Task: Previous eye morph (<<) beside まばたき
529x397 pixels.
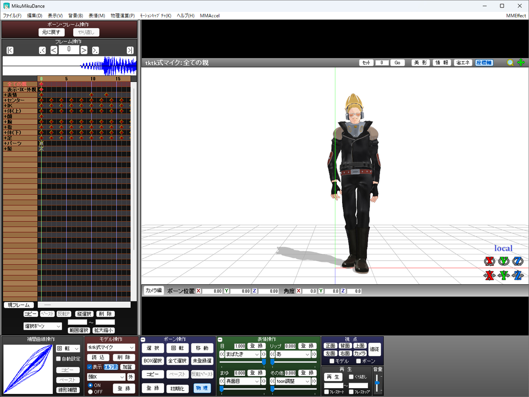Action: pyautogui.click(x=222, y=354)
